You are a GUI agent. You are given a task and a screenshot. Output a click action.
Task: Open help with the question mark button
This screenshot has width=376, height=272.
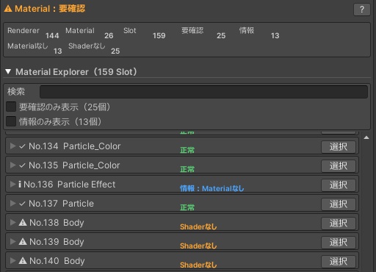click(362, 10)
